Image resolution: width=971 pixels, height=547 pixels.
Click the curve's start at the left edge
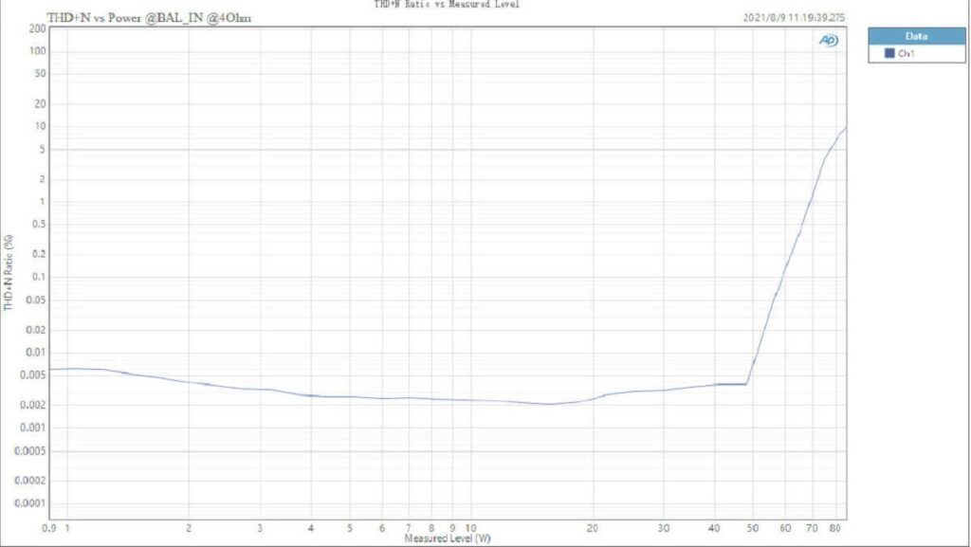click(x=50, y=370)
